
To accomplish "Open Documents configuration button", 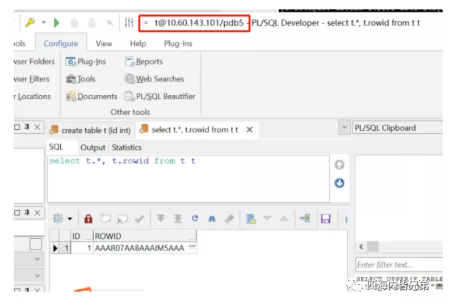I will pyautogui.click(x=92, y=97).
